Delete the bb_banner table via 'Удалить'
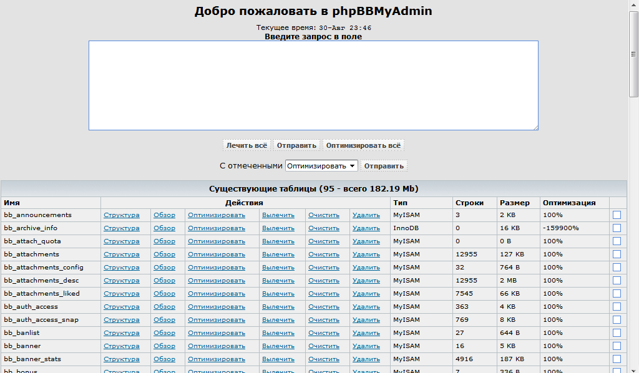 (366, 346)
